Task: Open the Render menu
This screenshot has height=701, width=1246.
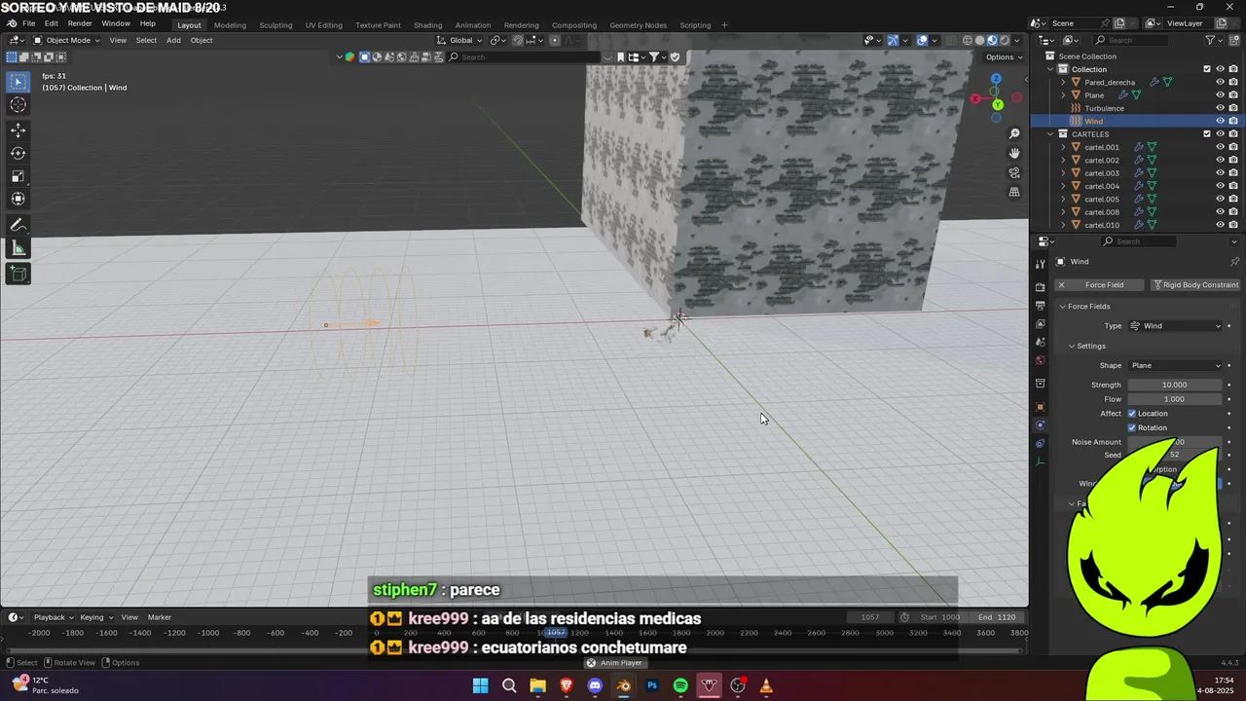Action: click(80, 23)
